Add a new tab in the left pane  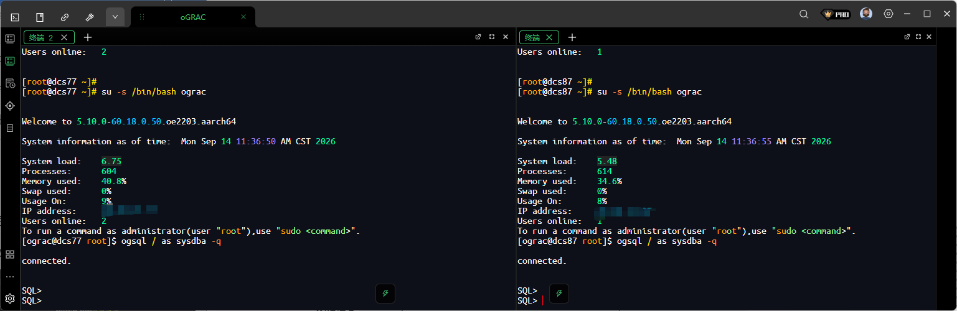pyautogui.click(x=88, y=37)
